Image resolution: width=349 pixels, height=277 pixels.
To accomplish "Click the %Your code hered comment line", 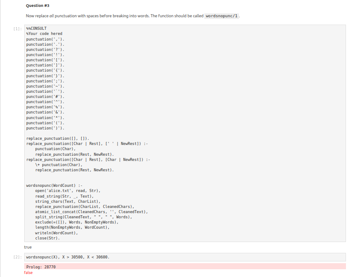I will click(x=44, y=34).
